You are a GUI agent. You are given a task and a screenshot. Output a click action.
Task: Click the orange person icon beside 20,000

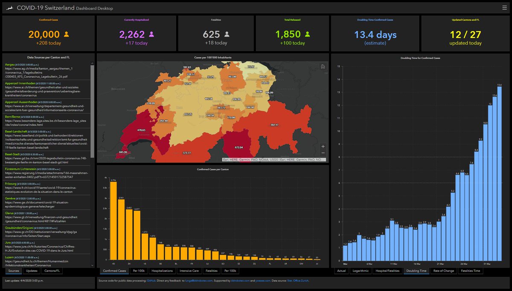(x=66, y=34)
